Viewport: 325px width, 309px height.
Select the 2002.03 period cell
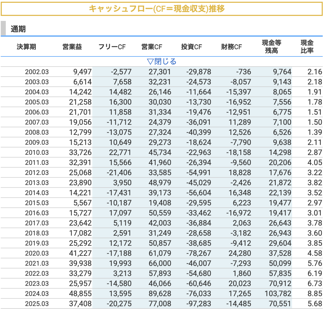click(x=37, y=72)
